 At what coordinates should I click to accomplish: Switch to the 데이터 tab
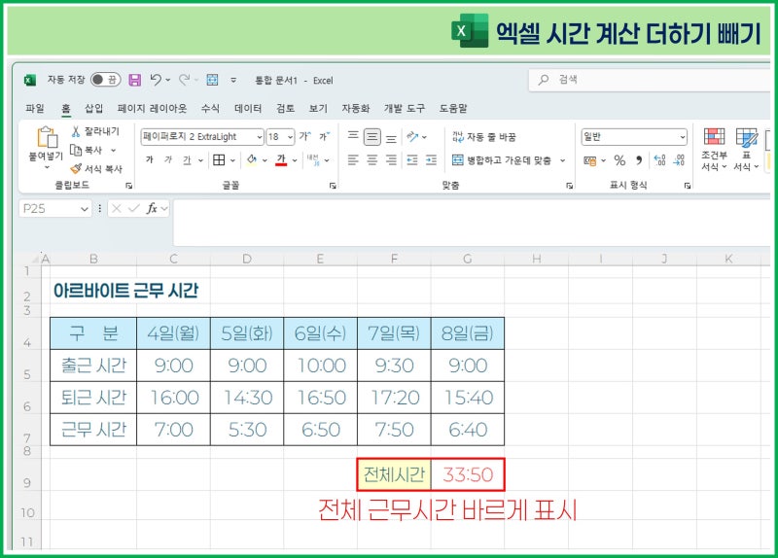(248, 108)
